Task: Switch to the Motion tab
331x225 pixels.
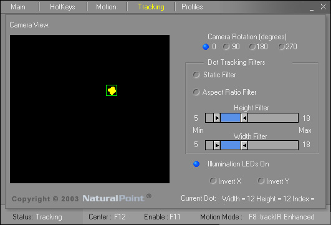Action: coord(106,7)
